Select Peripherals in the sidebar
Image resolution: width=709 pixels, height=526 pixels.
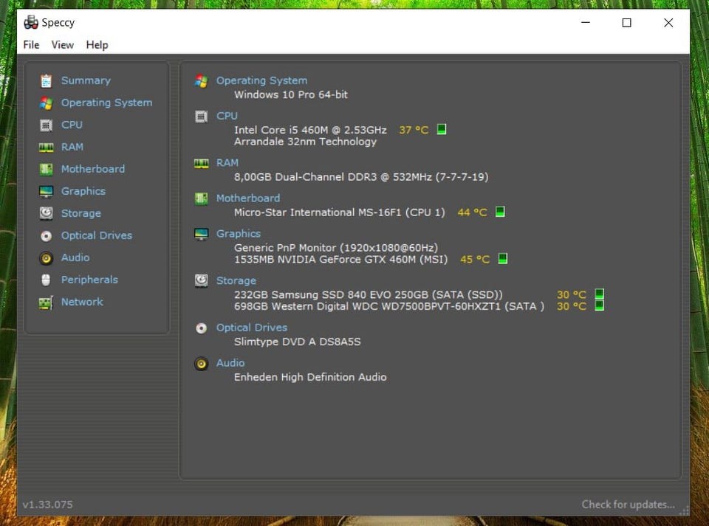coord(89,280)
